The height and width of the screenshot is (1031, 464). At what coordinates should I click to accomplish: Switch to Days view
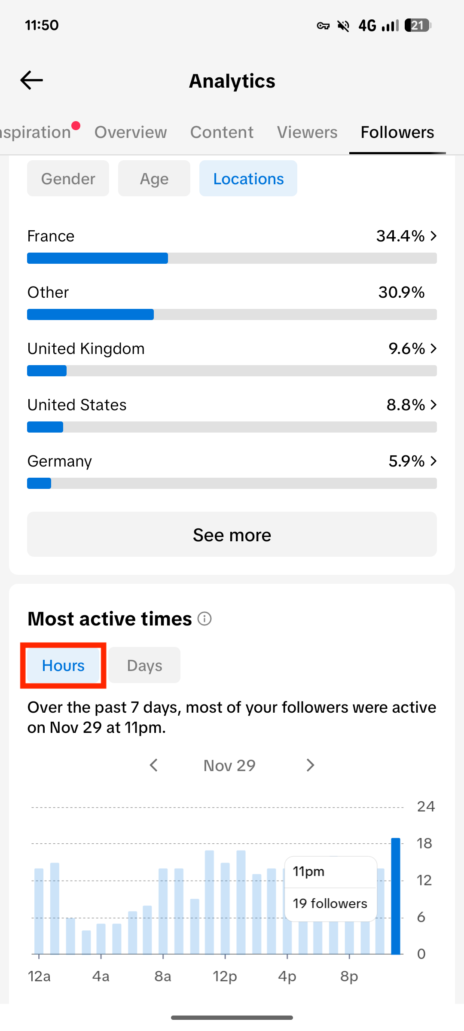pyautogui.click(x=144, y=665)
